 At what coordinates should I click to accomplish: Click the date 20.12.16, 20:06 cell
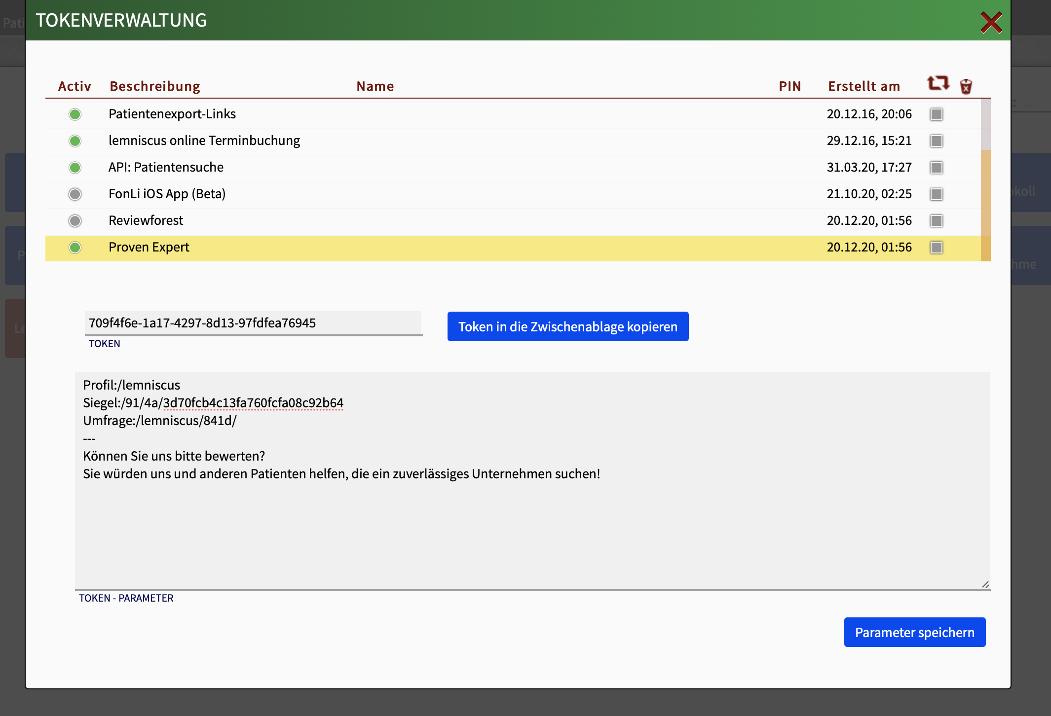click(869, 114)
